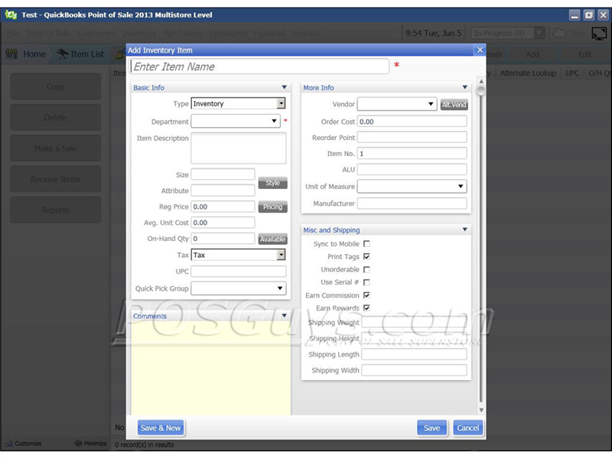Screen dimensions: 612x459
Task: Click the Available button
Action: 272,239
